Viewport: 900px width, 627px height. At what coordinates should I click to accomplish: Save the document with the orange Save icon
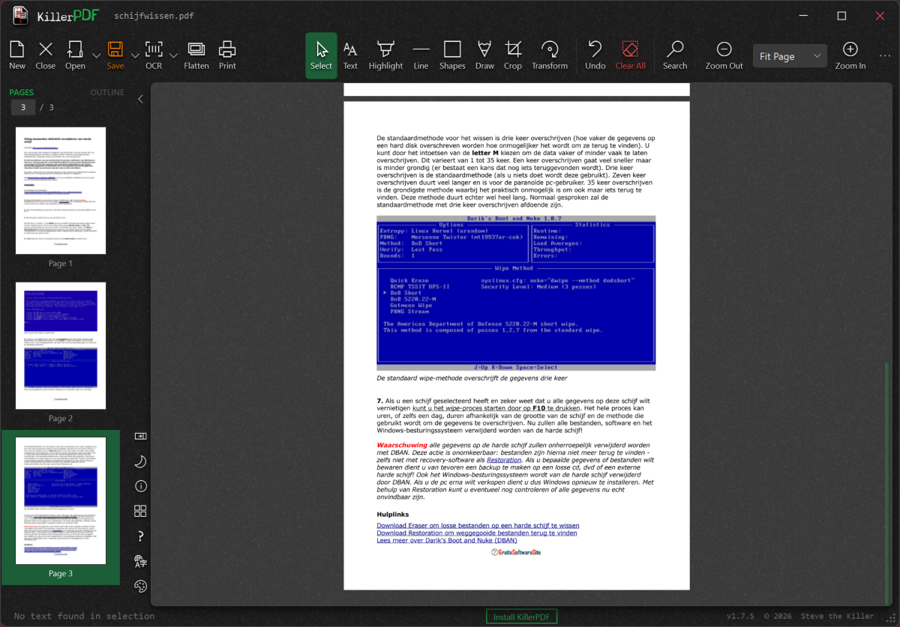(115, 56)
